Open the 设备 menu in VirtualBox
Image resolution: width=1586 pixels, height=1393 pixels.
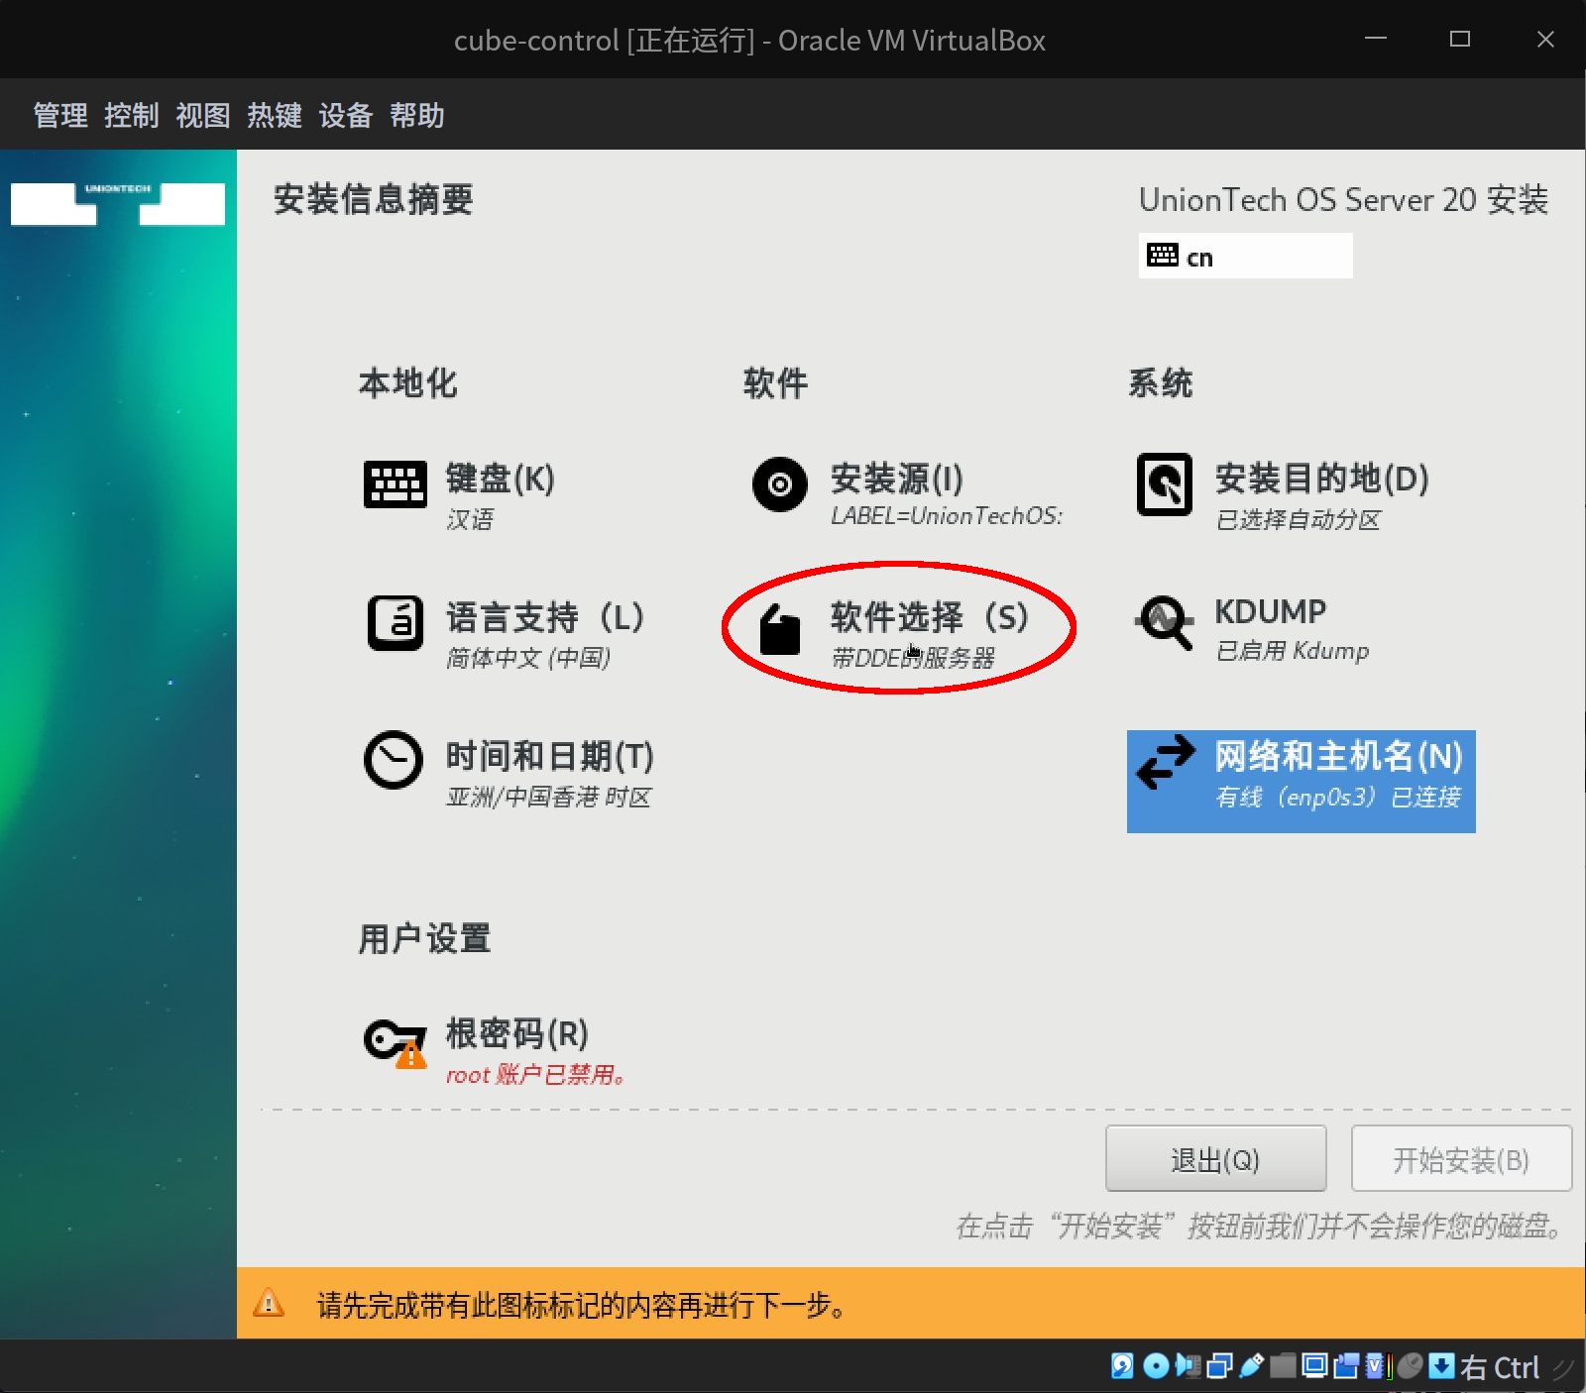pos(345,116)
